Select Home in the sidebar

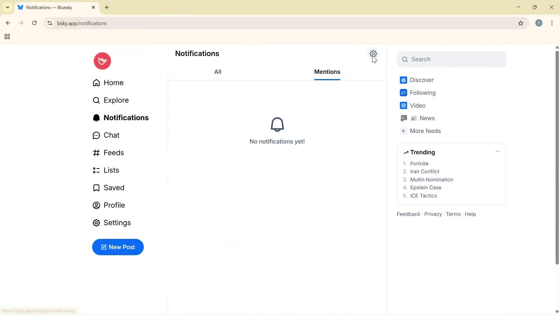click(x=113, y=83)
